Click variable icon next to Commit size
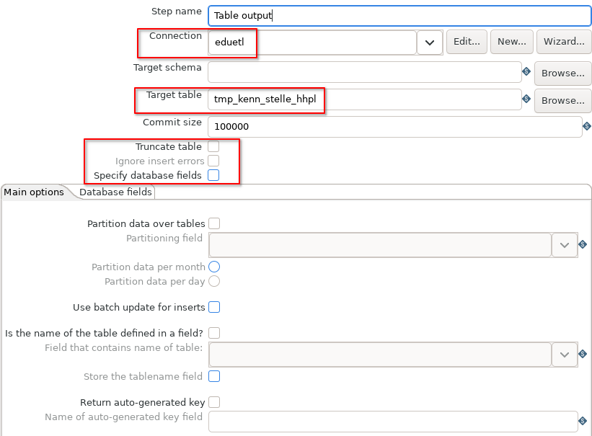 (x=587, y=126)
